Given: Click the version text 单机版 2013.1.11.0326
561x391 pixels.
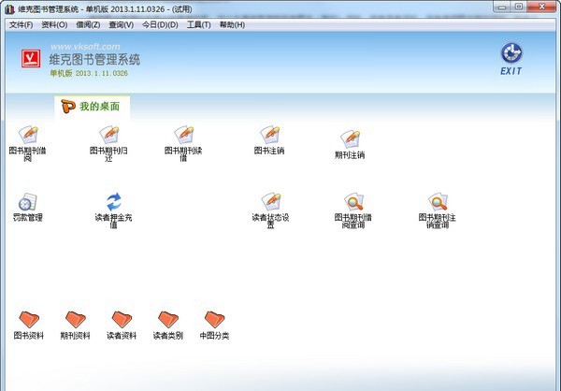Looking at the screenshot, I should tap(89, 73).
